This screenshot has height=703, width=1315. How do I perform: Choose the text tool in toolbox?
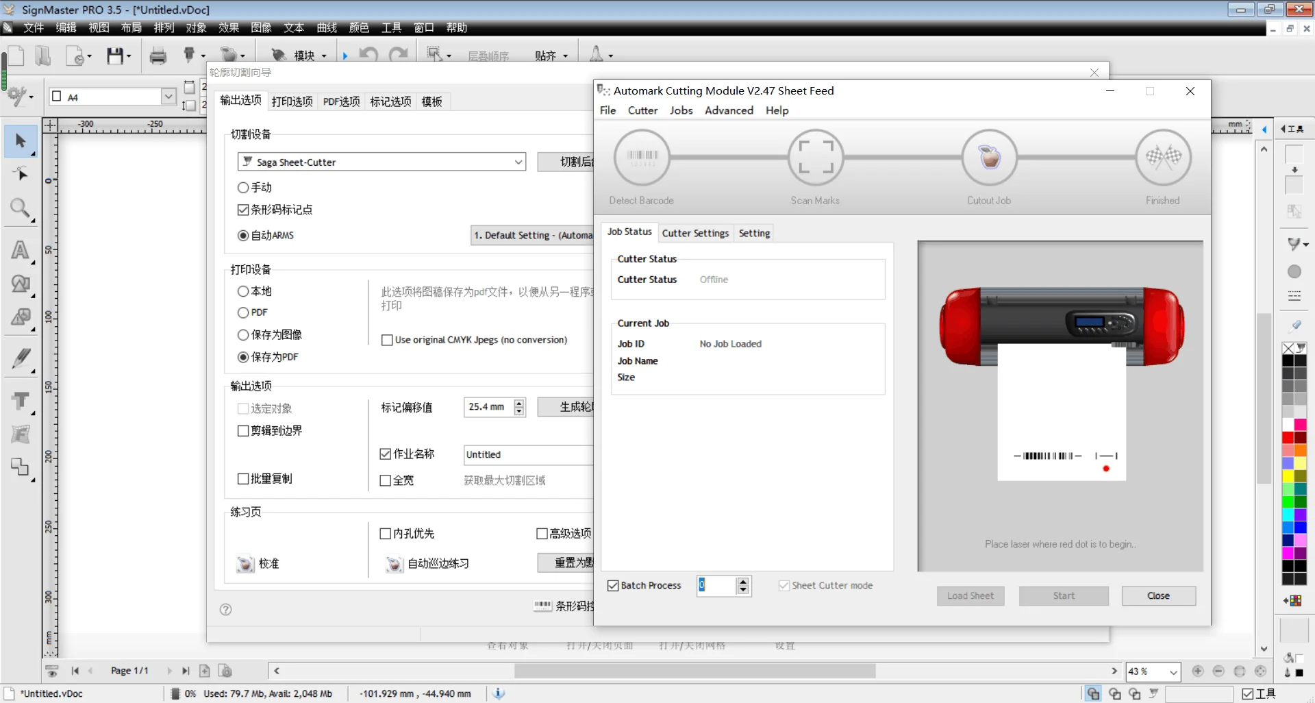coord(21,249)
